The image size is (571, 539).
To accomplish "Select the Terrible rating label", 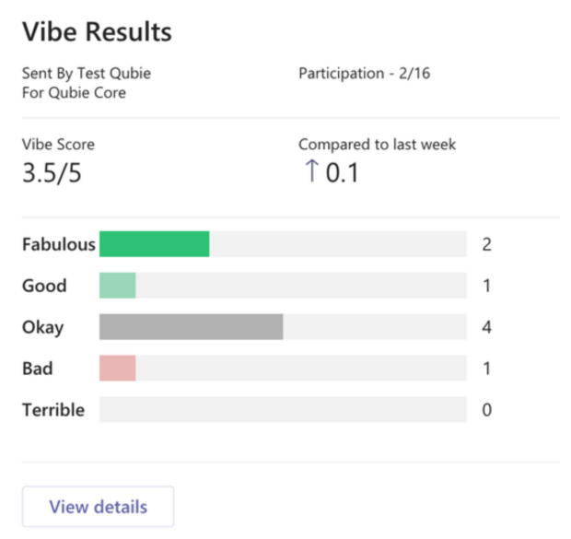I will coord(53,410).
